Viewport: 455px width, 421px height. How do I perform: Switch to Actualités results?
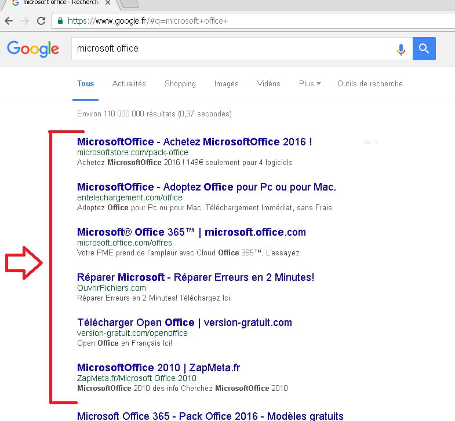click(x=129, y=83)
